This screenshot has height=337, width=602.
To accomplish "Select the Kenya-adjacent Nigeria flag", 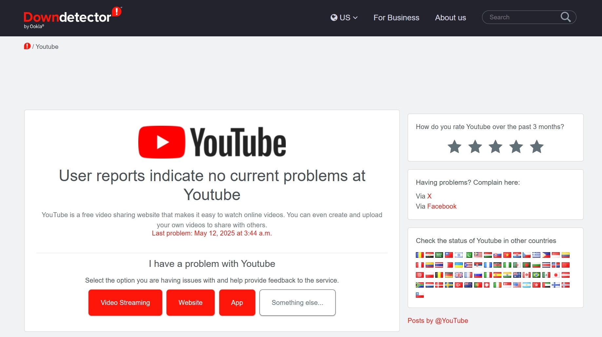I will coord(507,265).
